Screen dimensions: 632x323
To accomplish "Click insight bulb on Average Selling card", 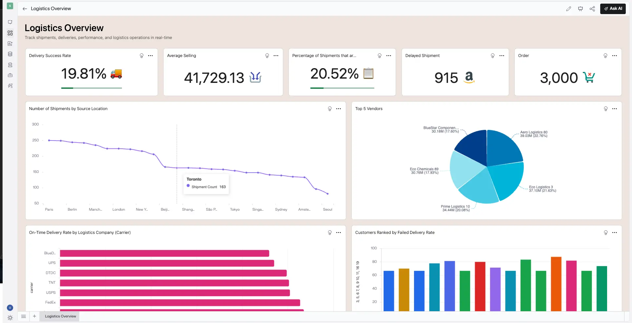I will pos(267,56).
